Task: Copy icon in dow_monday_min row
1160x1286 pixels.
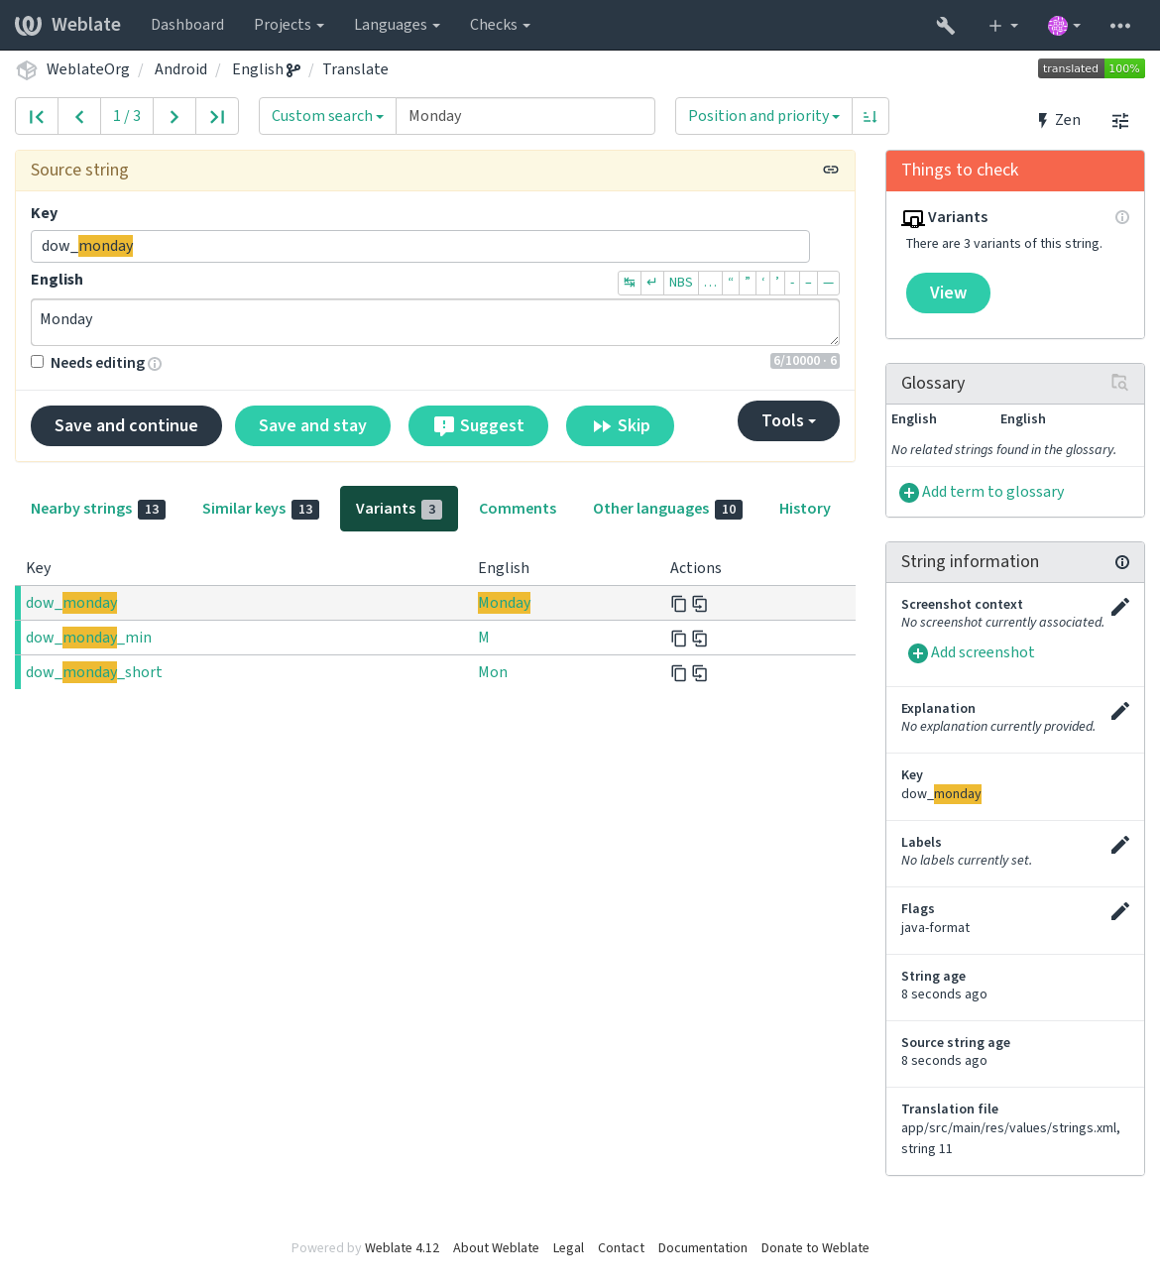Action: [x=679, y=639]
